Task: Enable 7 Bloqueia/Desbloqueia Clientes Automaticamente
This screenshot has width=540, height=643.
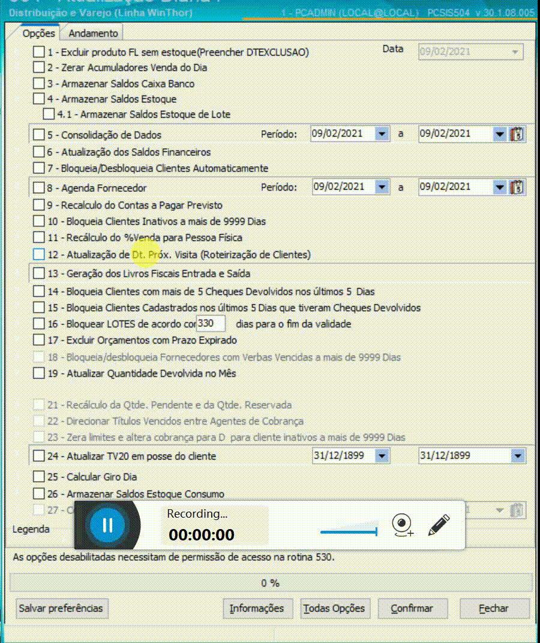Action: point(38,168)
